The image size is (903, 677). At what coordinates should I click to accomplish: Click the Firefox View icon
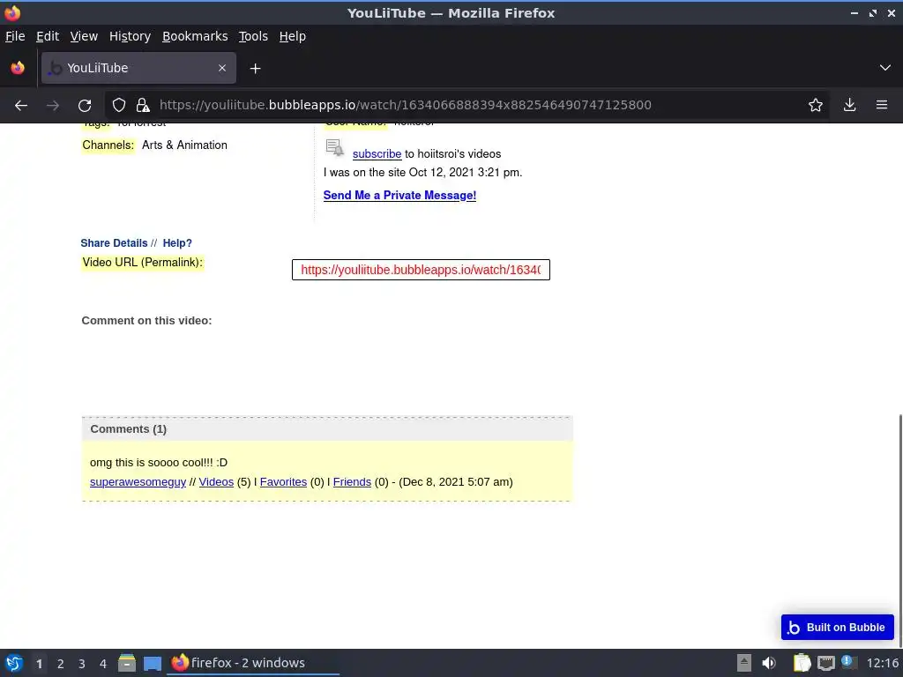18,68
